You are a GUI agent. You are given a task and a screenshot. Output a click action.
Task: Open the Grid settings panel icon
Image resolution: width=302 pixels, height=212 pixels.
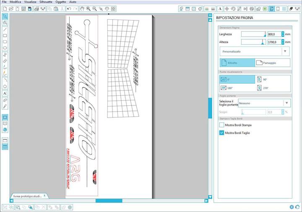(x=284, y=9)
